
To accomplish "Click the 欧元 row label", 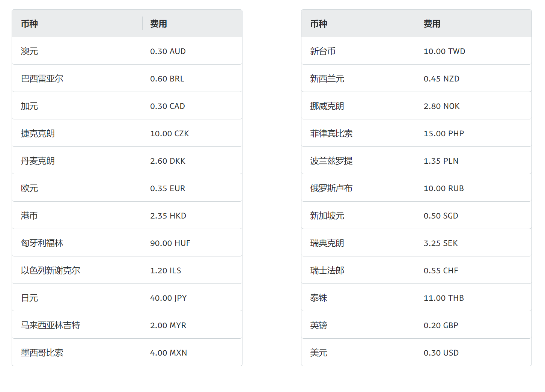I will pos(29,188).
